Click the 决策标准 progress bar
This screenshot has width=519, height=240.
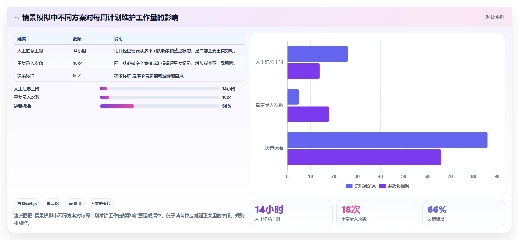click(160, 106)
